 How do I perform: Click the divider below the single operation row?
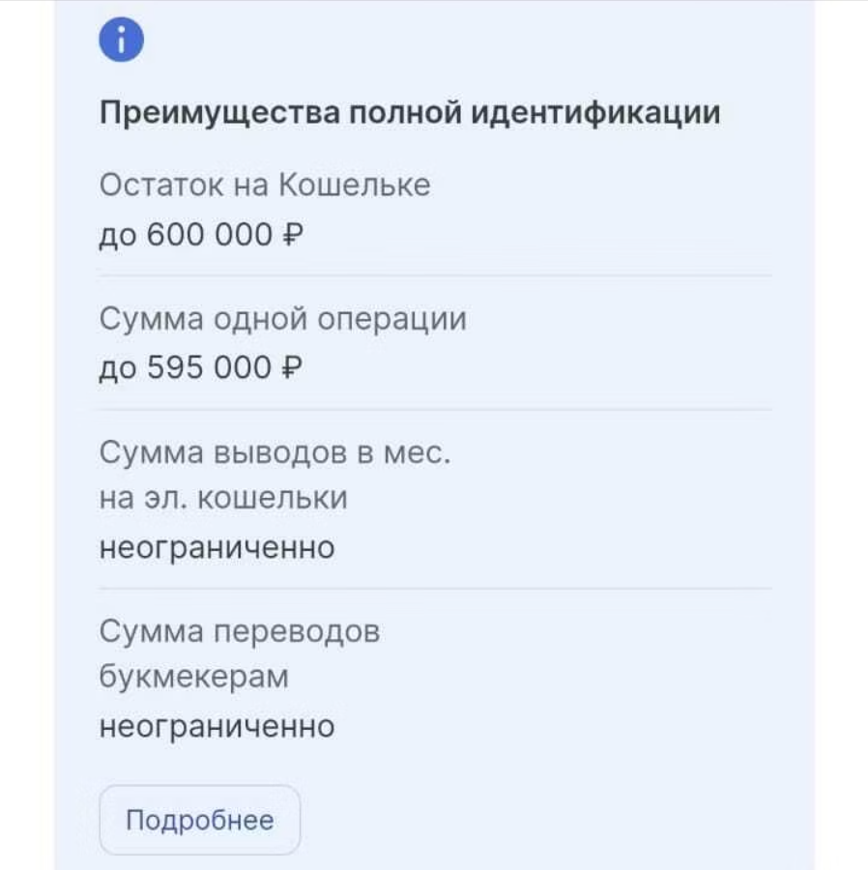(435, 409)
